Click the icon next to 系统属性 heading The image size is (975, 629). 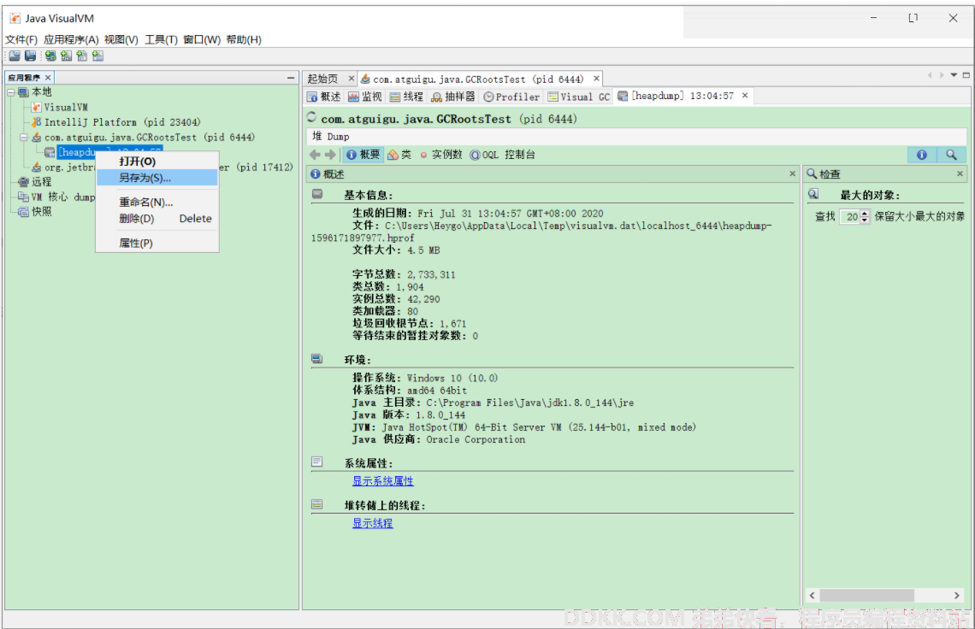317,461
